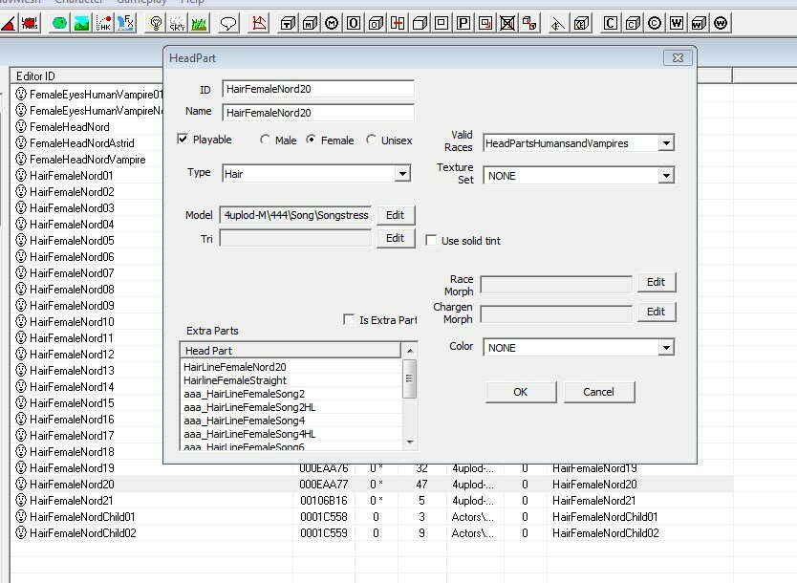Select aaa_HairLineFemaleSong2HL in Extra Parts
This screenshot has width=797, height=583.
[249, 407]
